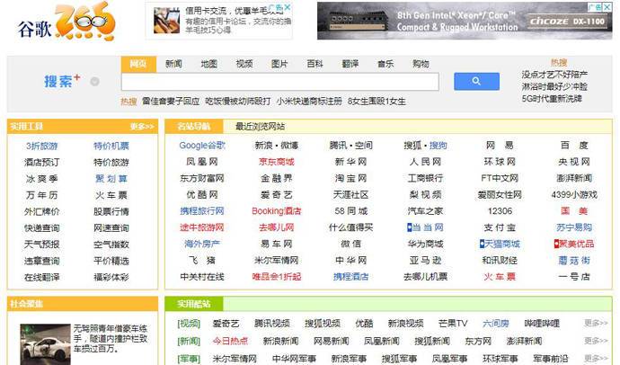Select the 网页 search tab
Image resolution: width=620 pixels, height=365 pixels.
[138, 64]
